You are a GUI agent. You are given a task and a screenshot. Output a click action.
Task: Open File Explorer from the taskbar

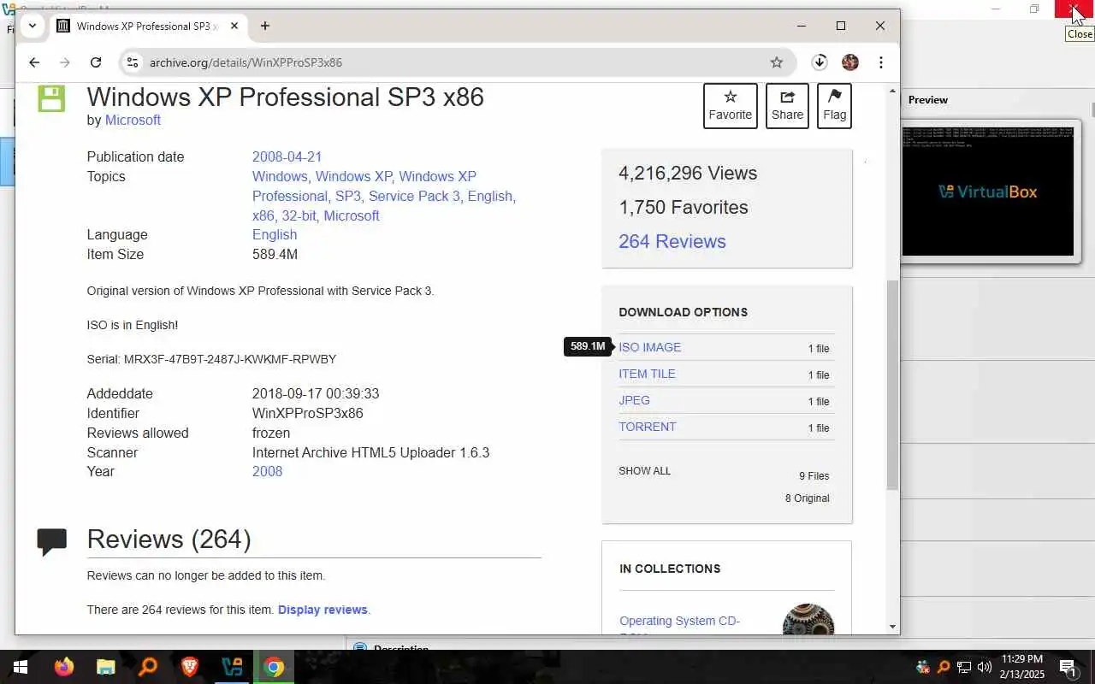105,667
